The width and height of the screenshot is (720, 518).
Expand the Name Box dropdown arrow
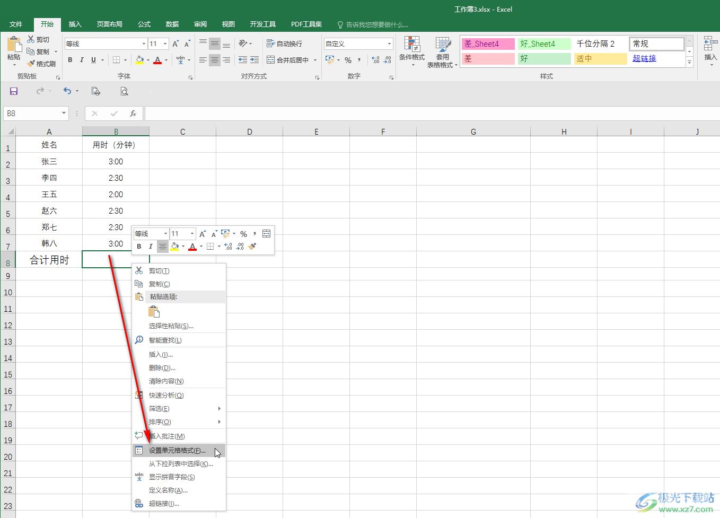64,113
